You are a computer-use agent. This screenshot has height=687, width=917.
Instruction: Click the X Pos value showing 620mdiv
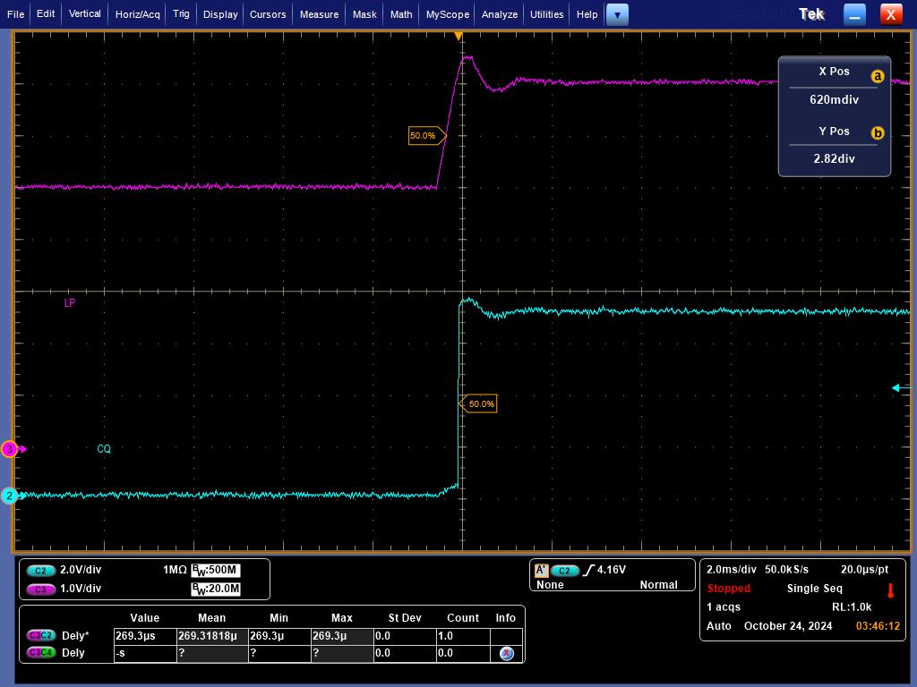tap(834, 99)
